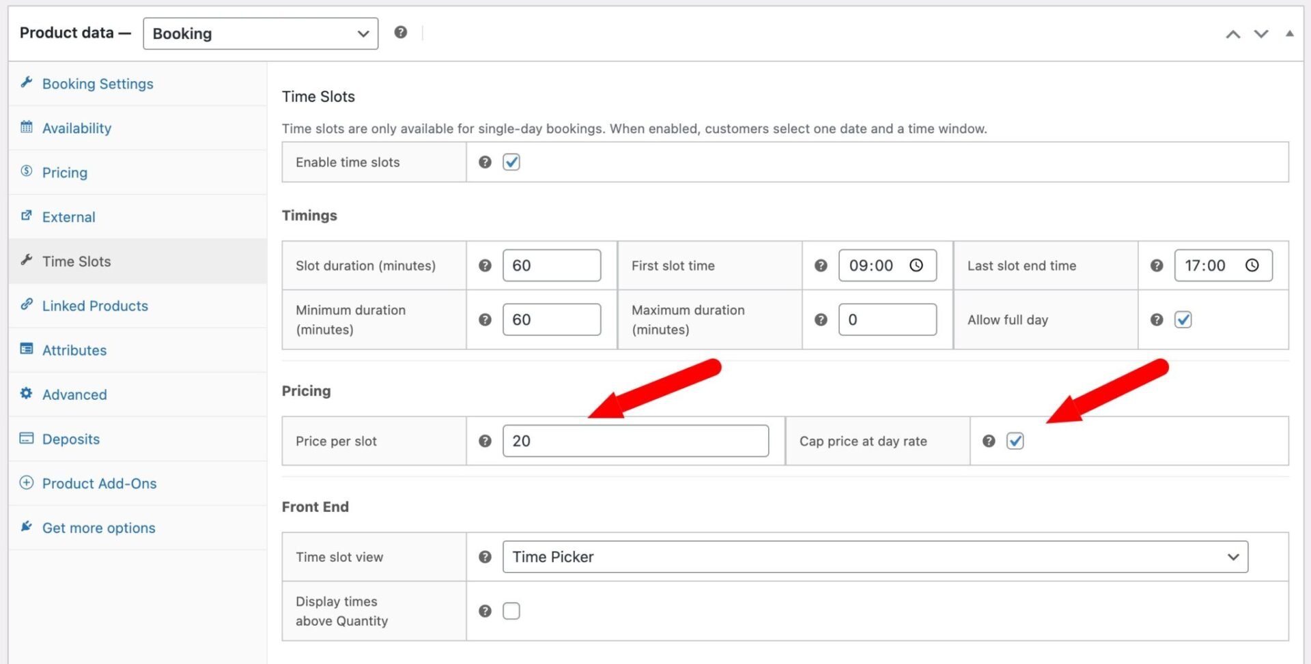Click clock icon in First slot time field
The image size is (1311, 664).
(x=916, y=265)
